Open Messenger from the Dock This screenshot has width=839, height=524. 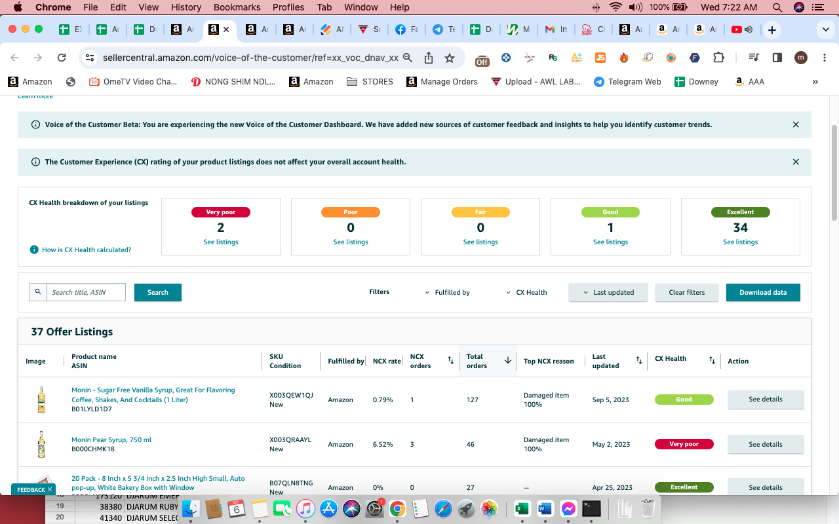pyautogui.click(x=568, y=508)
